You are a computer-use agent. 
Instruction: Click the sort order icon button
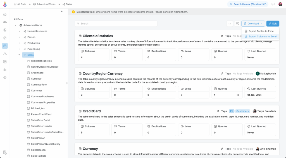click(x=230, y=24)
